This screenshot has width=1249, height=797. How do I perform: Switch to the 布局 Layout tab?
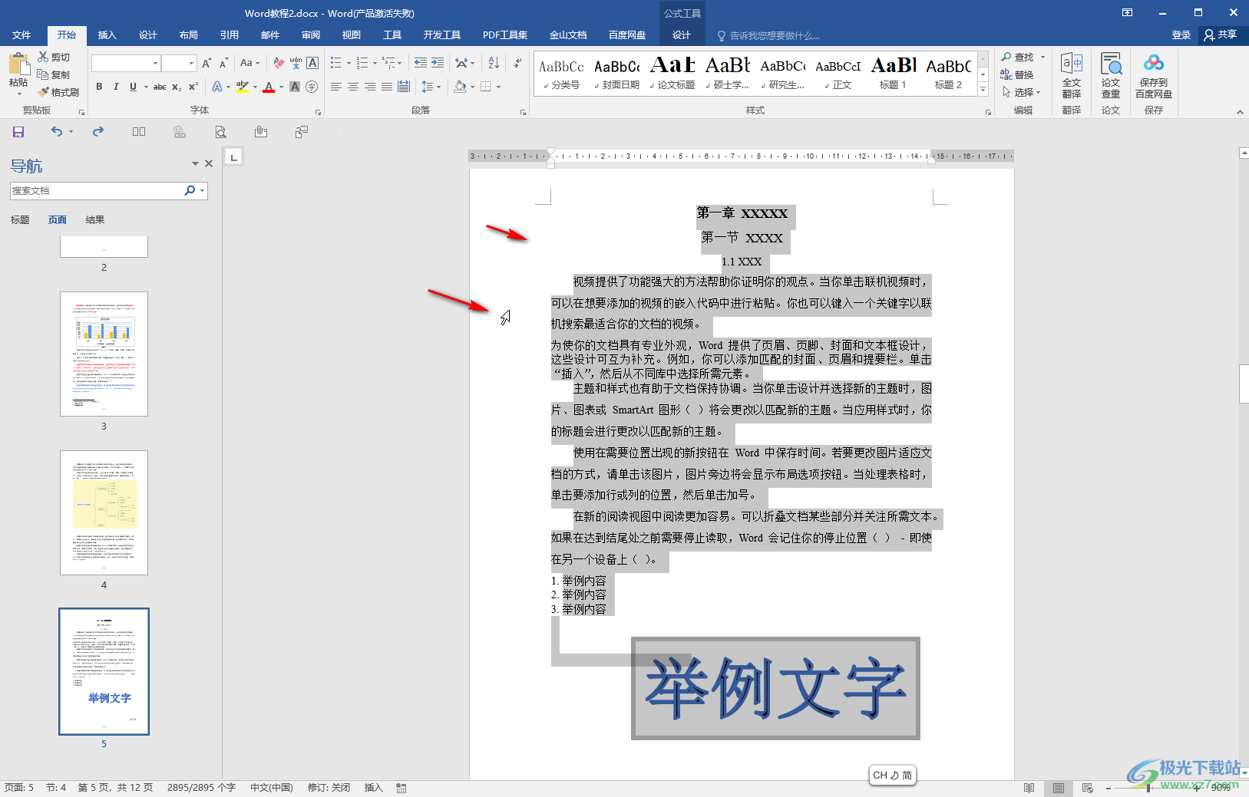188,35
